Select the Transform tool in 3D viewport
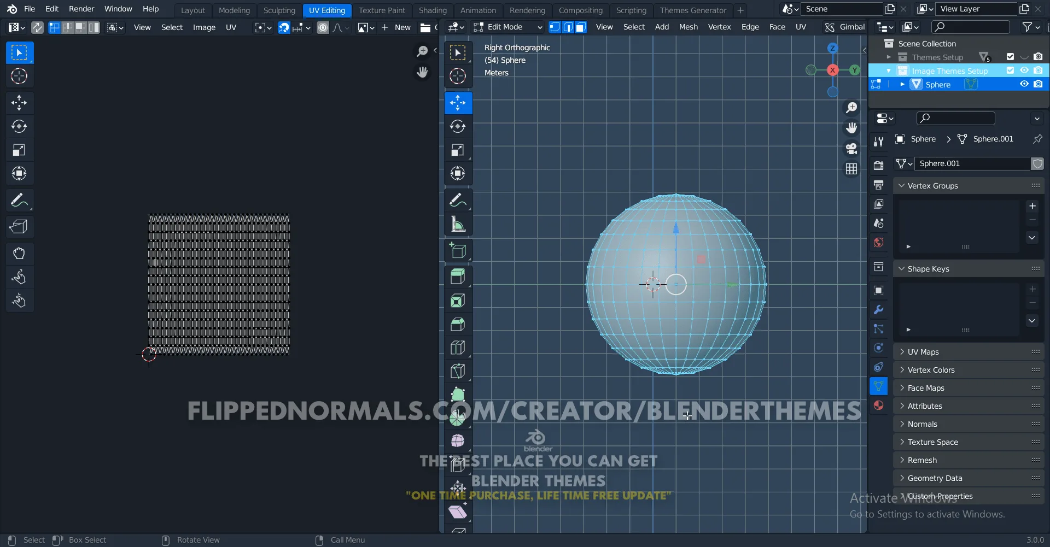The height and width of the screenshot is (547, 1050). click(458, 173)
